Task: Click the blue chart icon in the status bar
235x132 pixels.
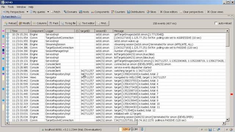Action: click(x=210, y=129)
